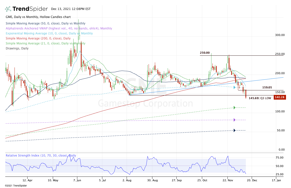Click the 27. Sep date axis label
Image resolution: width=291 pixels, height=188 pixels.
coord(176,180)
